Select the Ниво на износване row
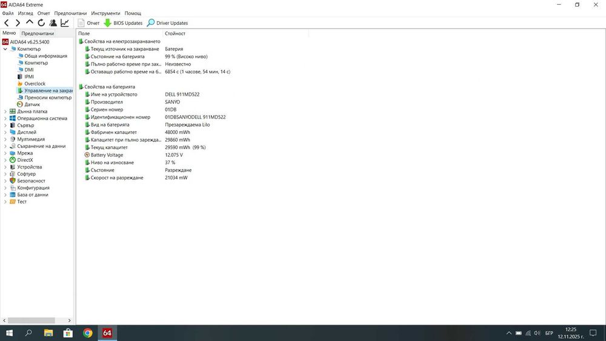Viewport: 606px width, 341px height. click(112, 162)
